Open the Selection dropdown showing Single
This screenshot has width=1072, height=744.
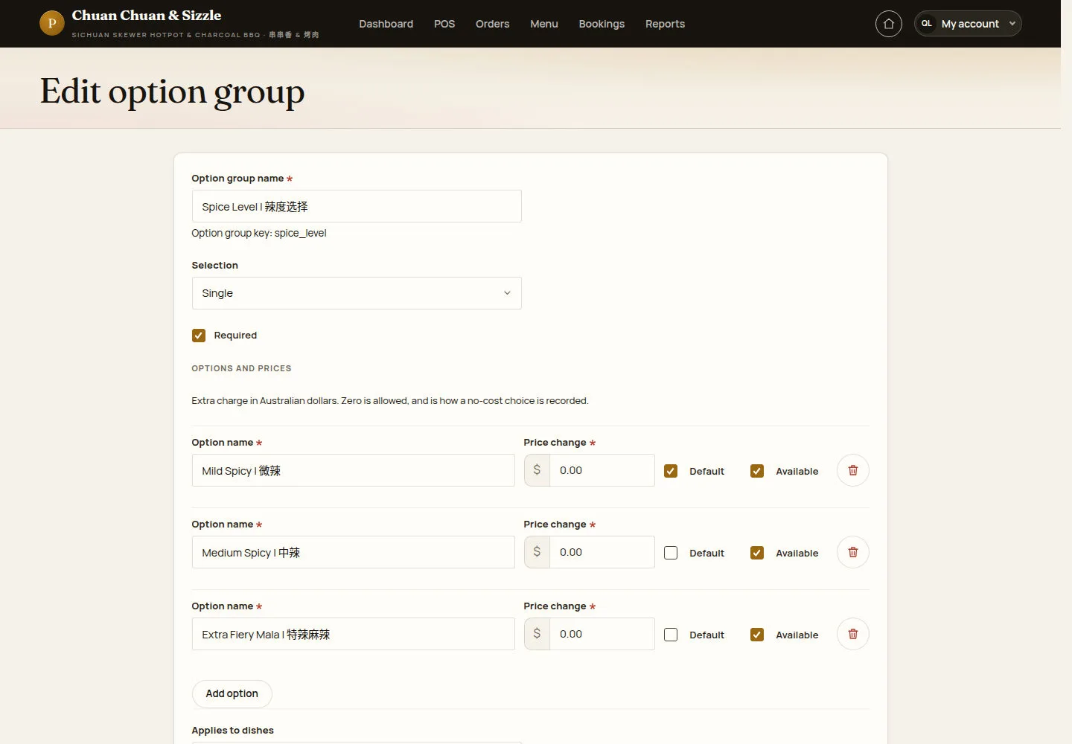(x=357, y=293)
